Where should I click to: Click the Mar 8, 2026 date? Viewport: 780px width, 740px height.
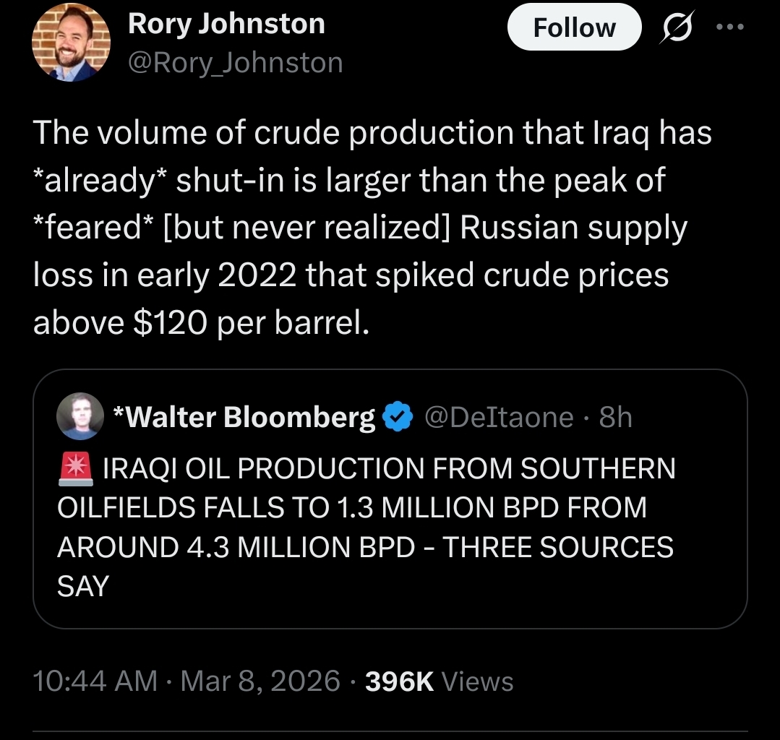(261, 681)
